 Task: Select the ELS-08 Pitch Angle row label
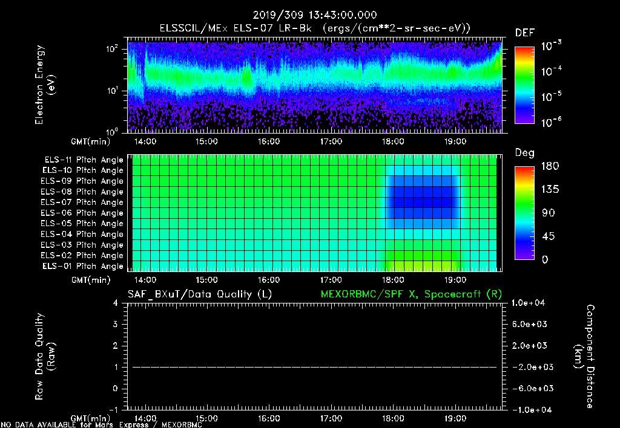coord(82,192)
